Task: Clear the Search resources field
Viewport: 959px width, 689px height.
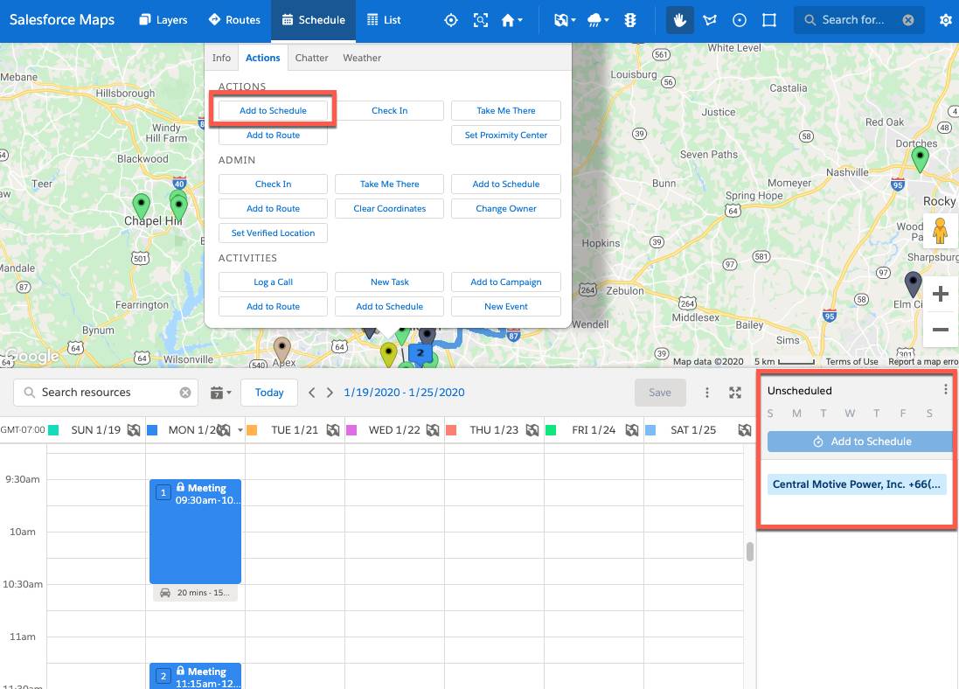Action: coord(185,393)
